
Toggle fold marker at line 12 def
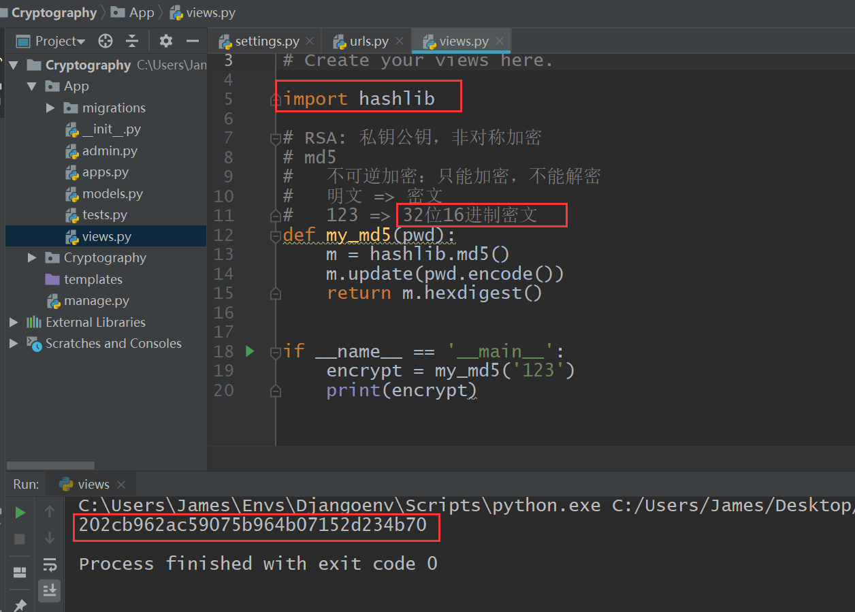coord(275,236)
